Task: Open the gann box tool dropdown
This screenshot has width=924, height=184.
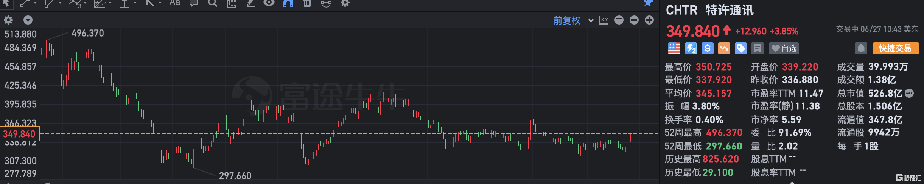Action: pyautogui.click(x=110, y=3)
